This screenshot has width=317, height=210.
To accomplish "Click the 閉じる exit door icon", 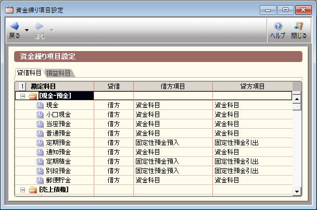I will pos(298,26).
